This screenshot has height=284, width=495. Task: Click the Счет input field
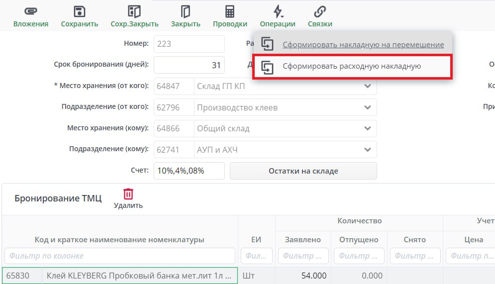coord(189,171)
